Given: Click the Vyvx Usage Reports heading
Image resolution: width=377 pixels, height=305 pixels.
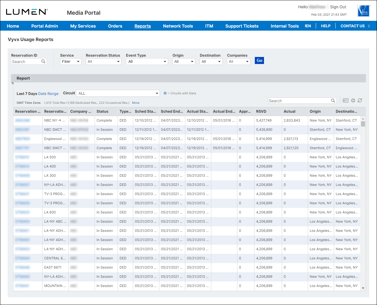Looking at the screenshot, I should click(31, 40).
